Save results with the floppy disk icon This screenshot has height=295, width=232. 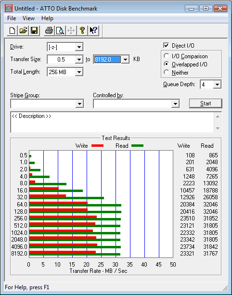(x=34, y=30)
